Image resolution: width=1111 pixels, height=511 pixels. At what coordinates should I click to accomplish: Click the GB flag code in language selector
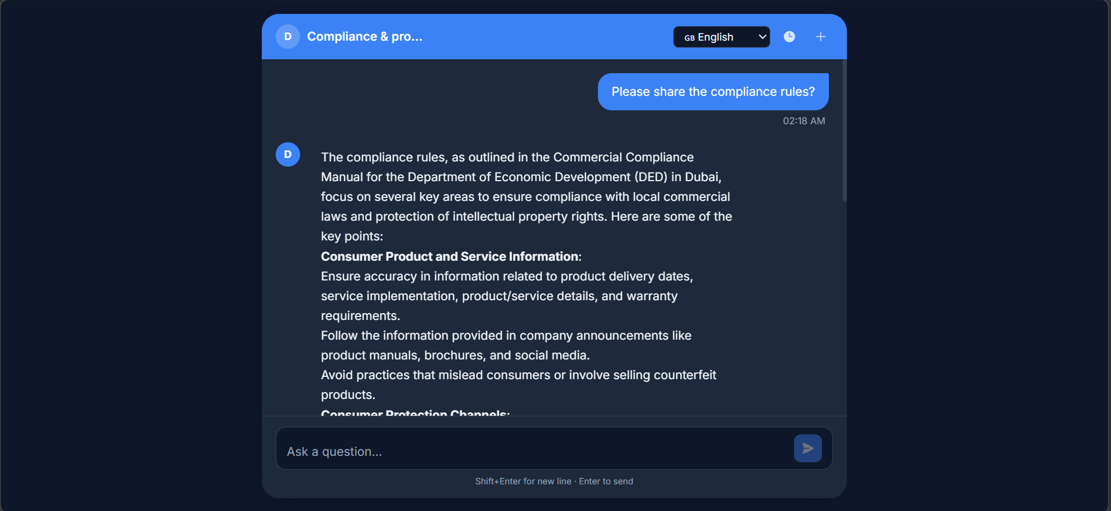(689, 38)
